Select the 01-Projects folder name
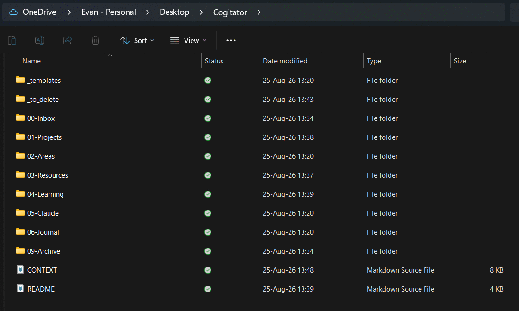 (44, 137)
